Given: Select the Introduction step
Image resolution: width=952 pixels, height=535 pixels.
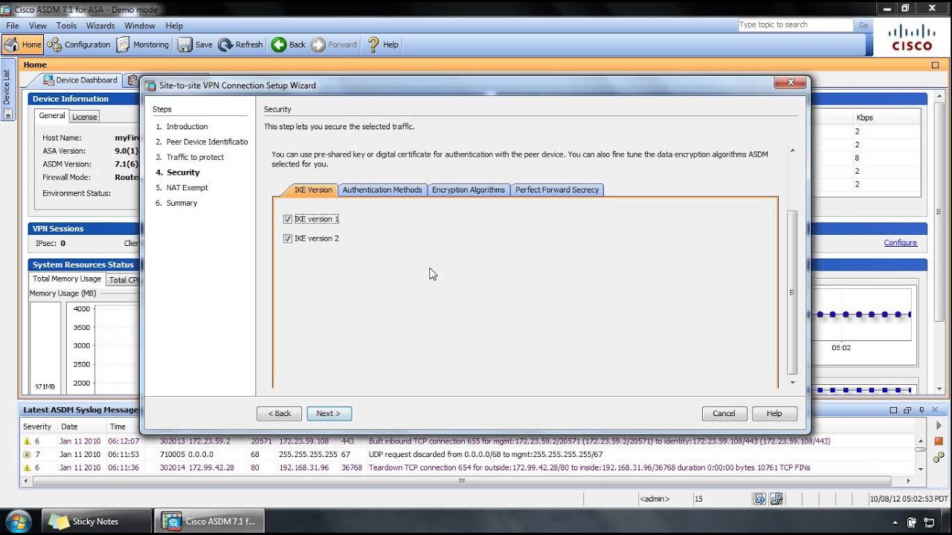Looking at the screenshot, I should point(187,127).
